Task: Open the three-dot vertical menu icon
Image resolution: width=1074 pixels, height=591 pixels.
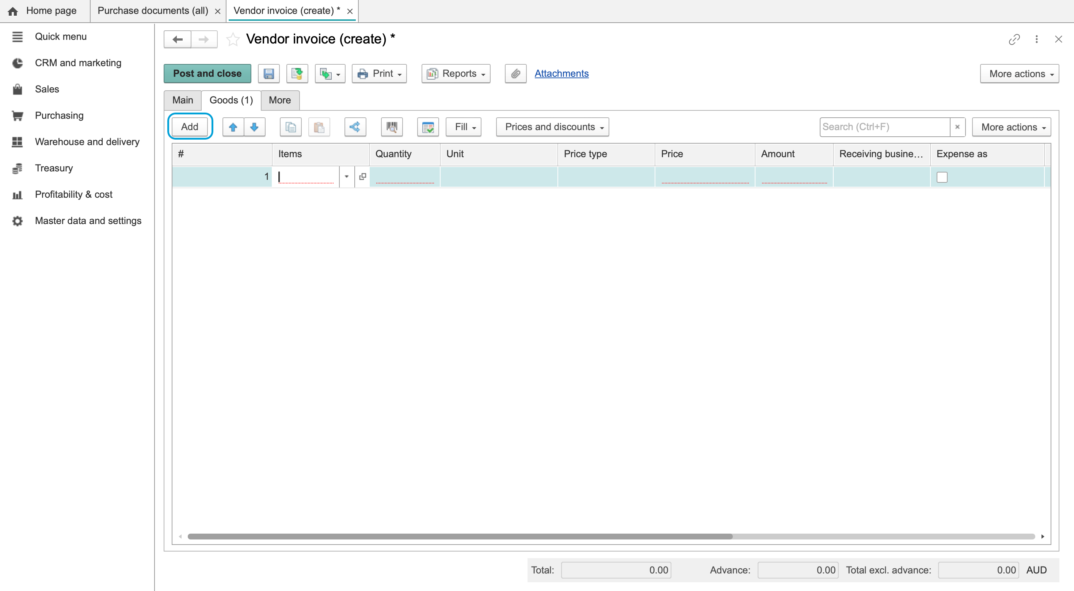Action: pyautogui.click(x=1036, y=39)
